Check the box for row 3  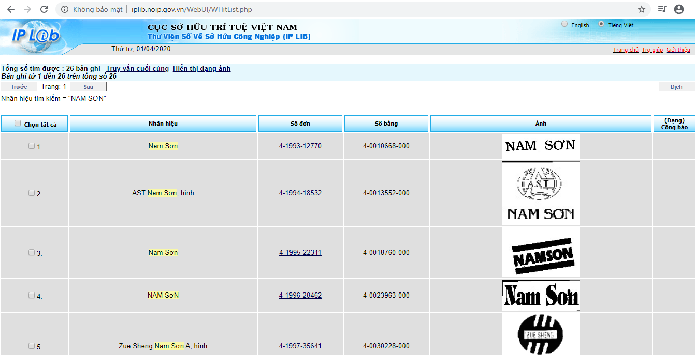(31, 252)
